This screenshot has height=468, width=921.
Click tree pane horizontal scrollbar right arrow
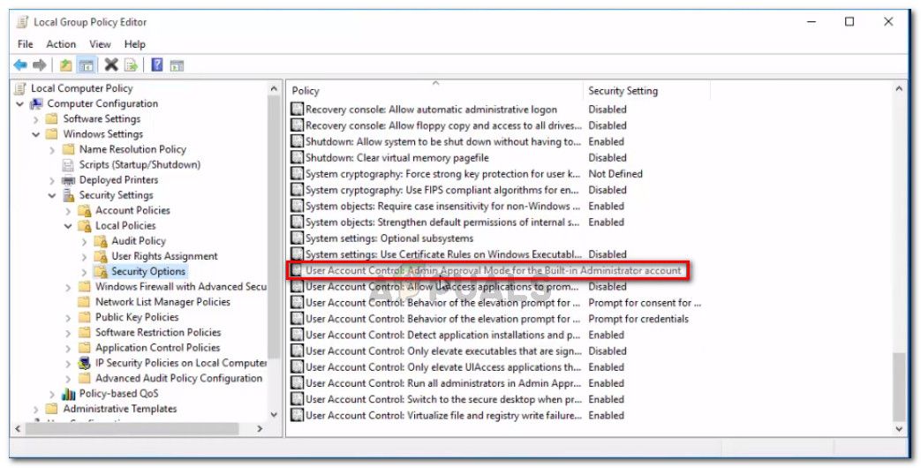[x=260, y=429]
